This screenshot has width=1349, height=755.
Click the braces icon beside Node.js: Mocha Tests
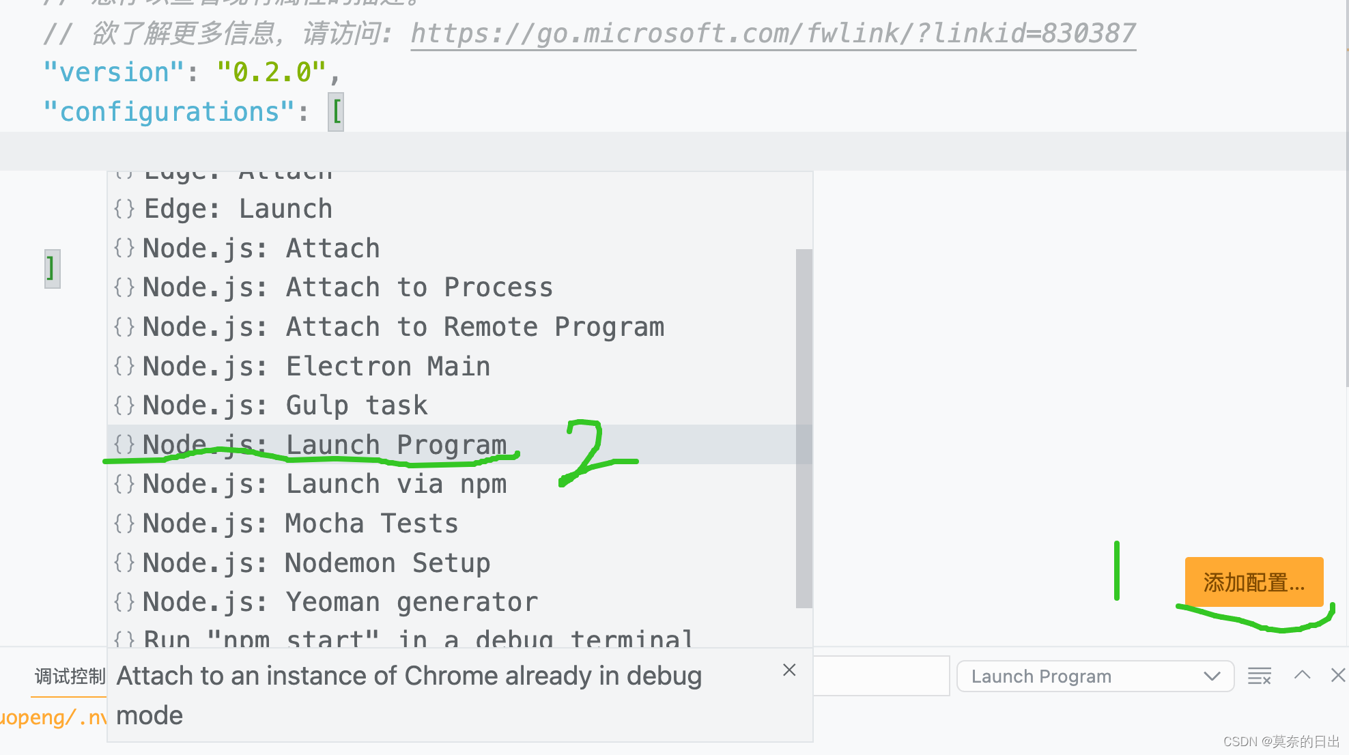point(124,524)
